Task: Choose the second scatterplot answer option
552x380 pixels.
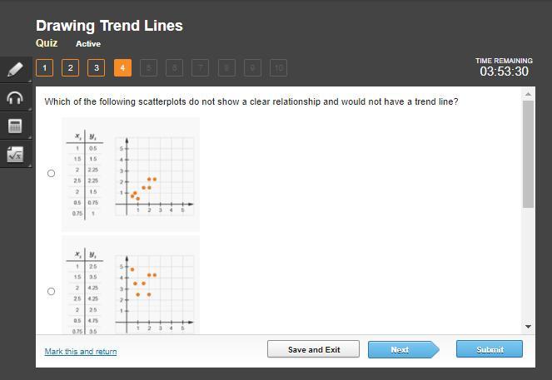Action: [x=51, y=291]
